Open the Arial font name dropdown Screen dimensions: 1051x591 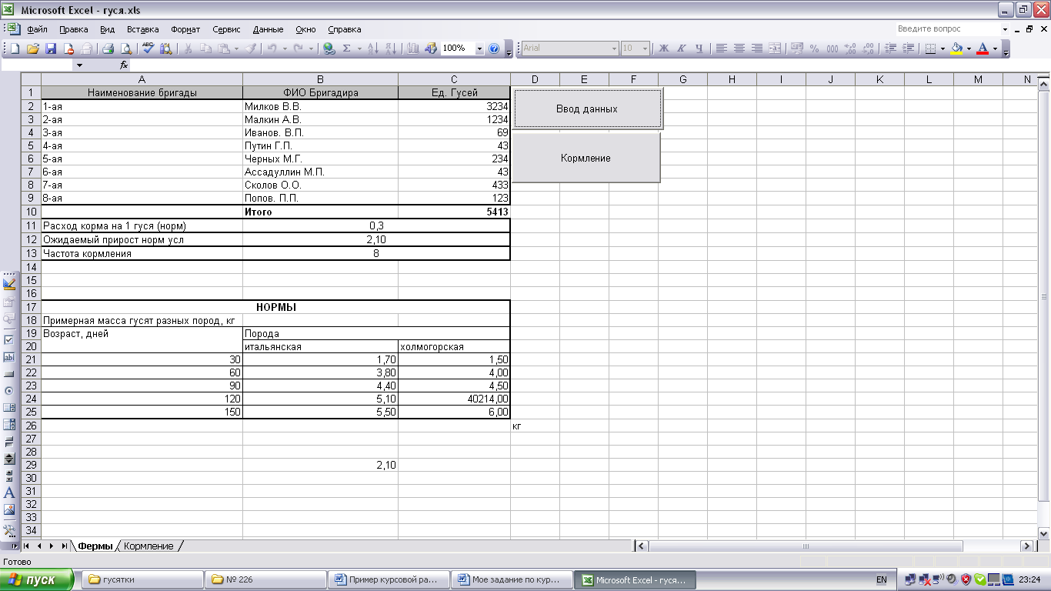pos(614,48)
